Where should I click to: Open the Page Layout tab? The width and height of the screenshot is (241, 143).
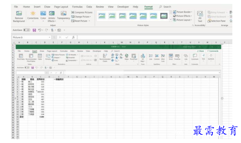[61, 7]
